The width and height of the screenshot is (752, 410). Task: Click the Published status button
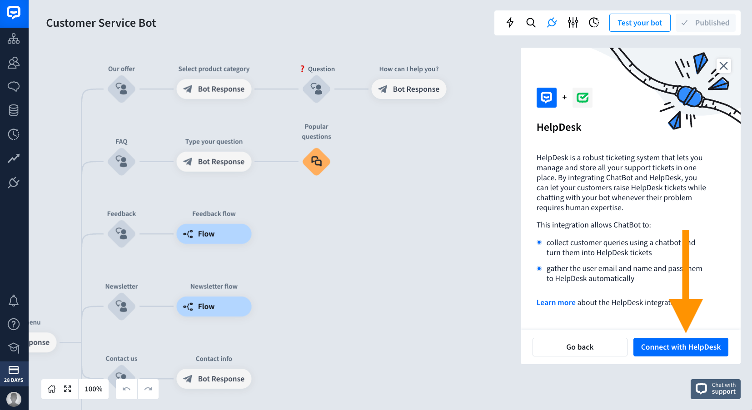coord(705,23)
